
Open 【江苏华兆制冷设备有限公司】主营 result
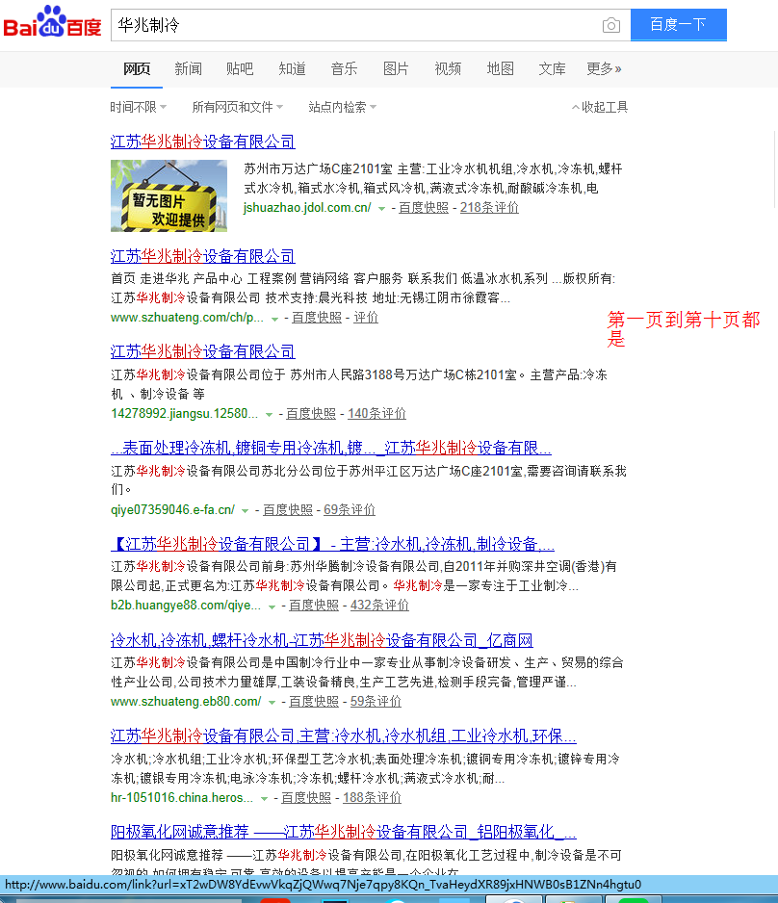click(x=332, y=544)
